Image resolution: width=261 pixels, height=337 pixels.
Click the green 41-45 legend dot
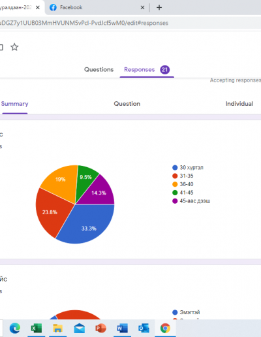click(x=175, y=193)
